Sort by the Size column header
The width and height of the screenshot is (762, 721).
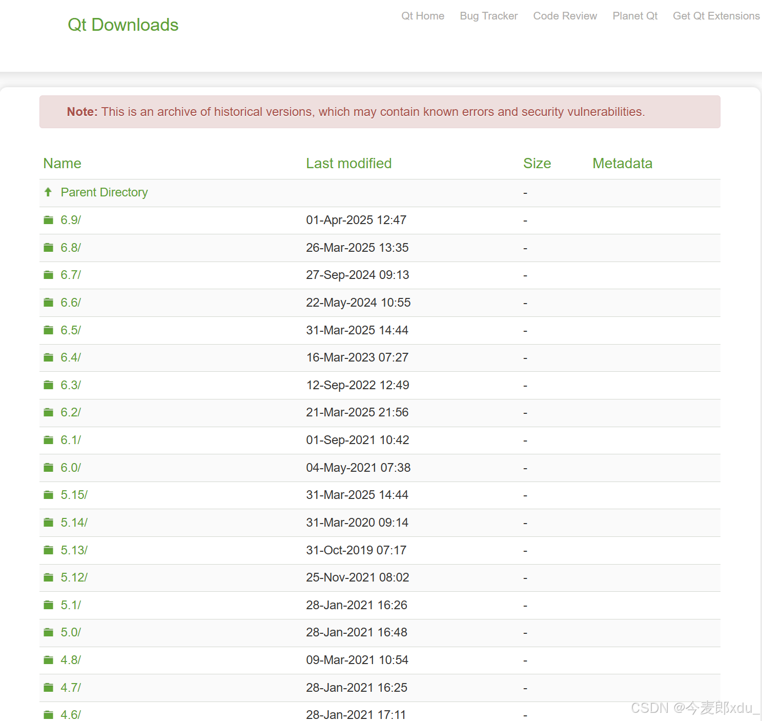tap(537, 163)
